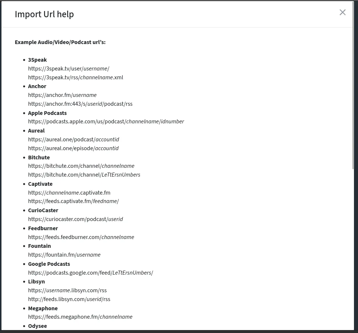The width and height of the screenshot is (358, 333).
Task: Click the Apple Podcasts example URL
Action: pos(106,122)
